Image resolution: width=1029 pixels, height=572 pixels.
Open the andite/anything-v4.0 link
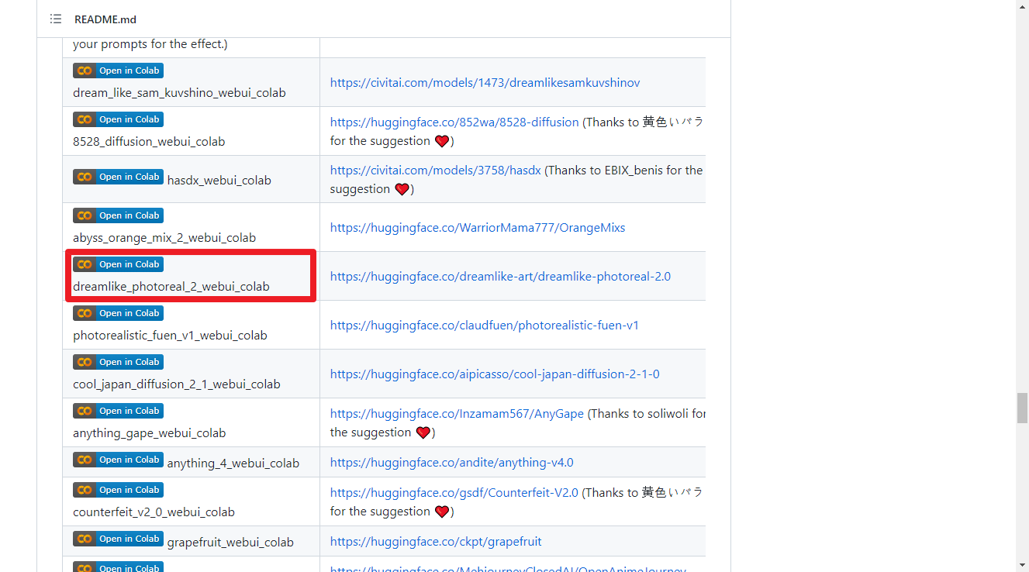(x=452, y=463)
